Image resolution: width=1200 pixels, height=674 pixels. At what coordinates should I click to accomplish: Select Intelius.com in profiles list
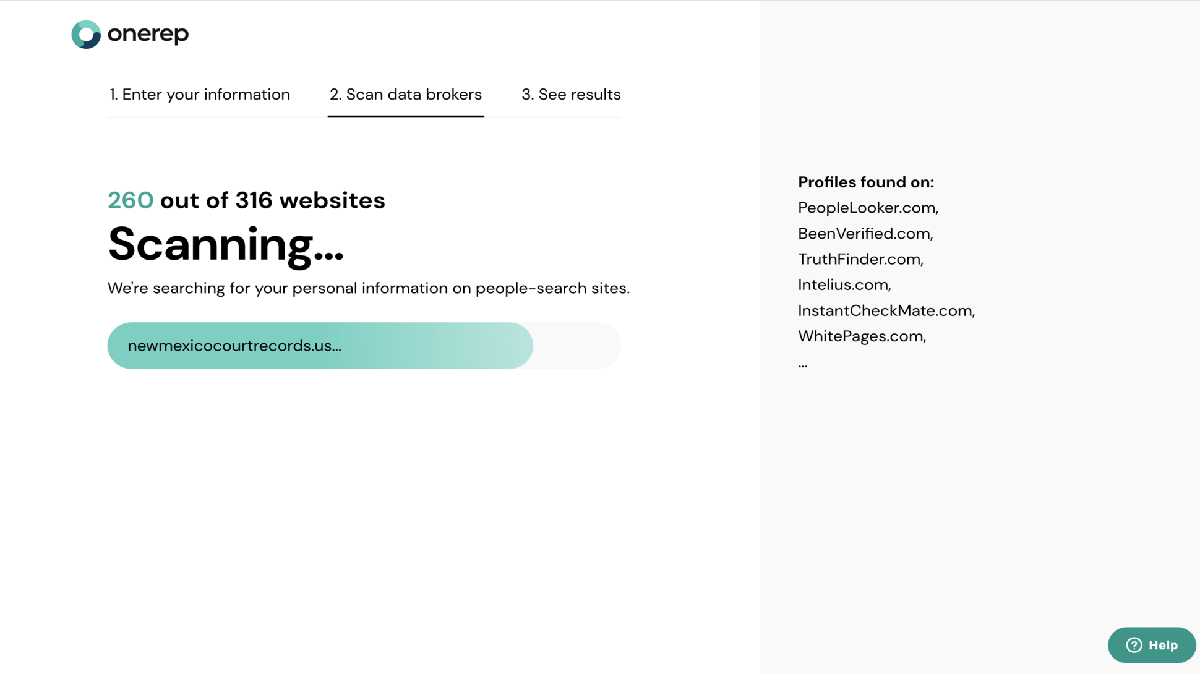pyautogui.click(x=844, y=285)
